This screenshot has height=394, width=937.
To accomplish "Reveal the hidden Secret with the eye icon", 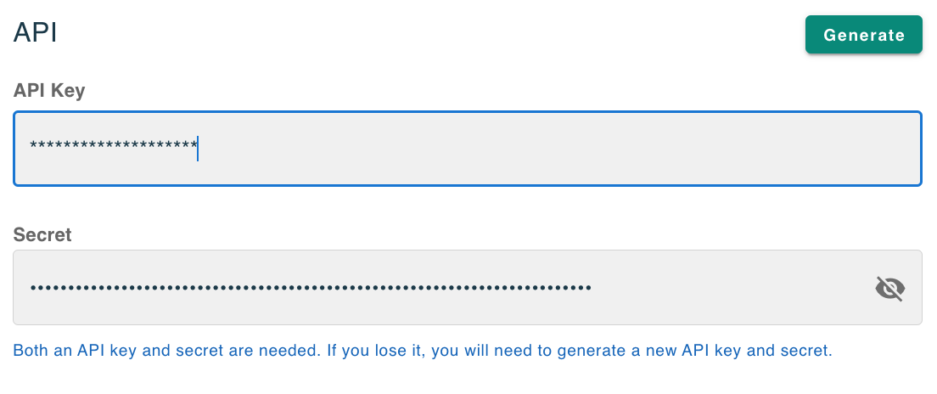I will [889, 289].
